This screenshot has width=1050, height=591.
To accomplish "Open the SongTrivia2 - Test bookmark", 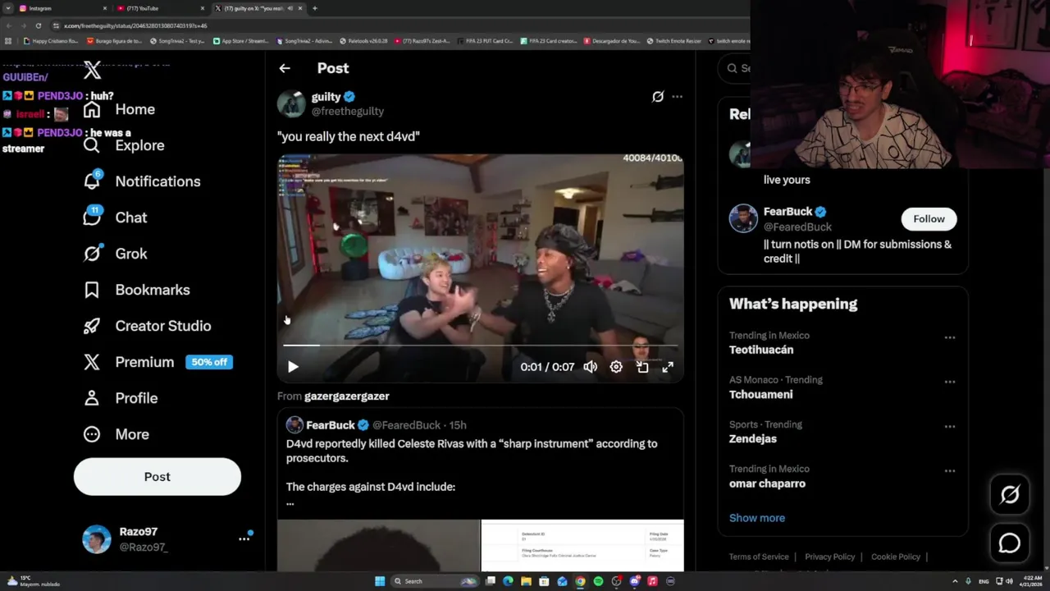I will 177,41.
